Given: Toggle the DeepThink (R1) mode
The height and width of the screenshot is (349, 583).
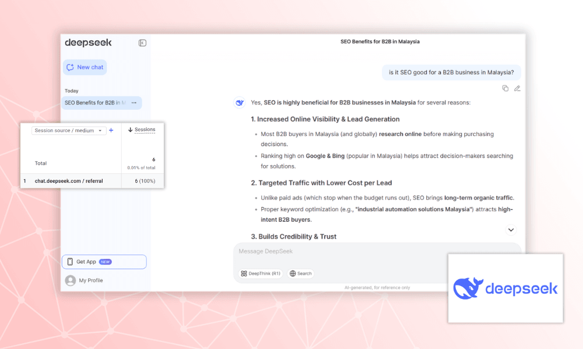Looking at the screenshot, I should point(260,273).
